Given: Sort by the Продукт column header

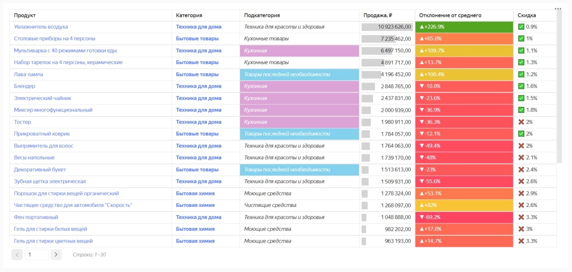Looking at the screenshot, I should (25, 15).
